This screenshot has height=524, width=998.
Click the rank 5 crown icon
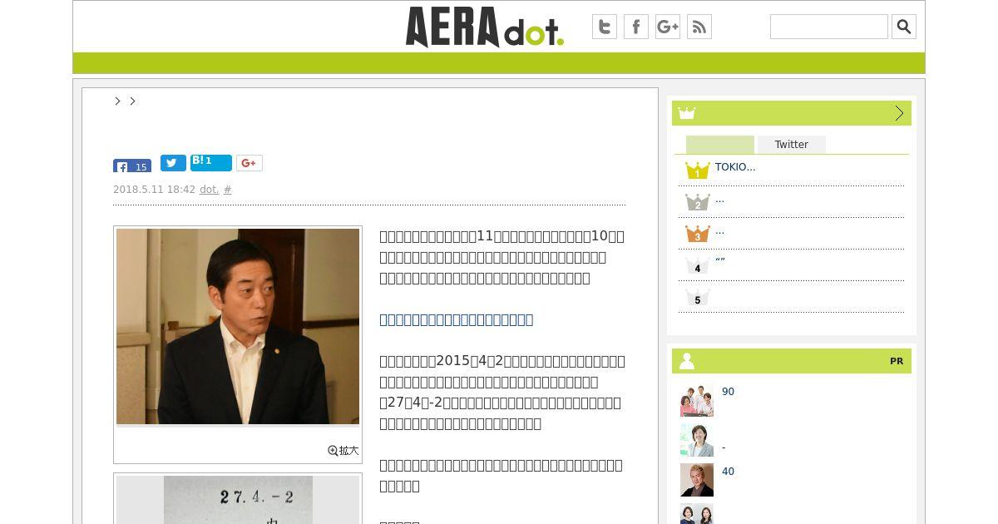(698, 297)
